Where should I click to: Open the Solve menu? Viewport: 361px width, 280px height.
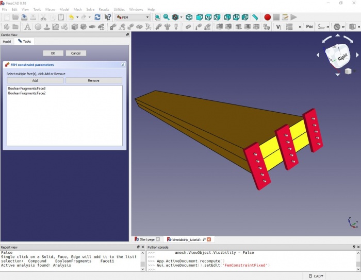pos(90,9)
